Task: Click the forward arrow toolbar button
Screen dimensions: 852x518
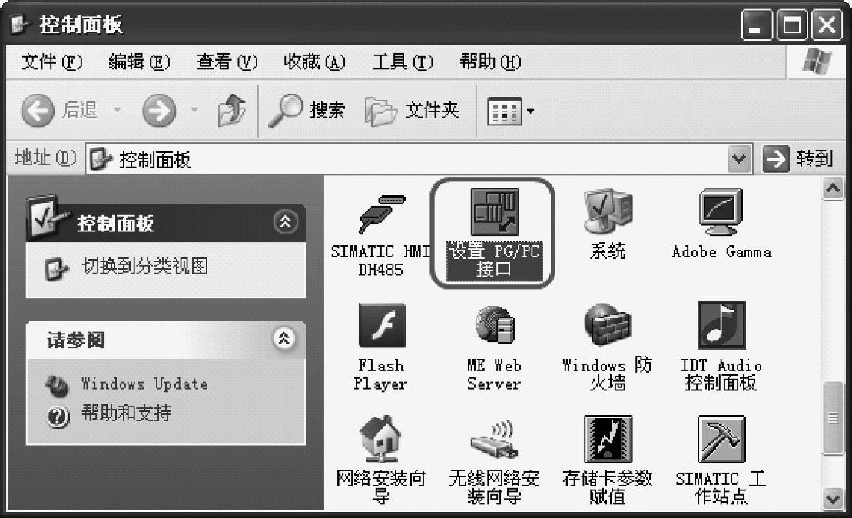Action: pyautogui.click(x=159, y=111)
